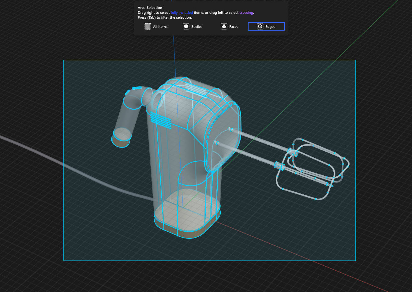
Task: Click the wireframe cube icon in the Edges button
Action: [x=260, y=26]
